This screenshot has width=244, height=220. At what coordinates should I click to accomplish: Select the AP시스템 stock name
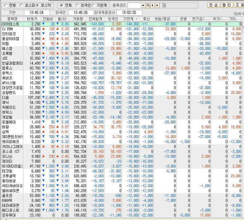pyautogui.click(x=9, y=83)
